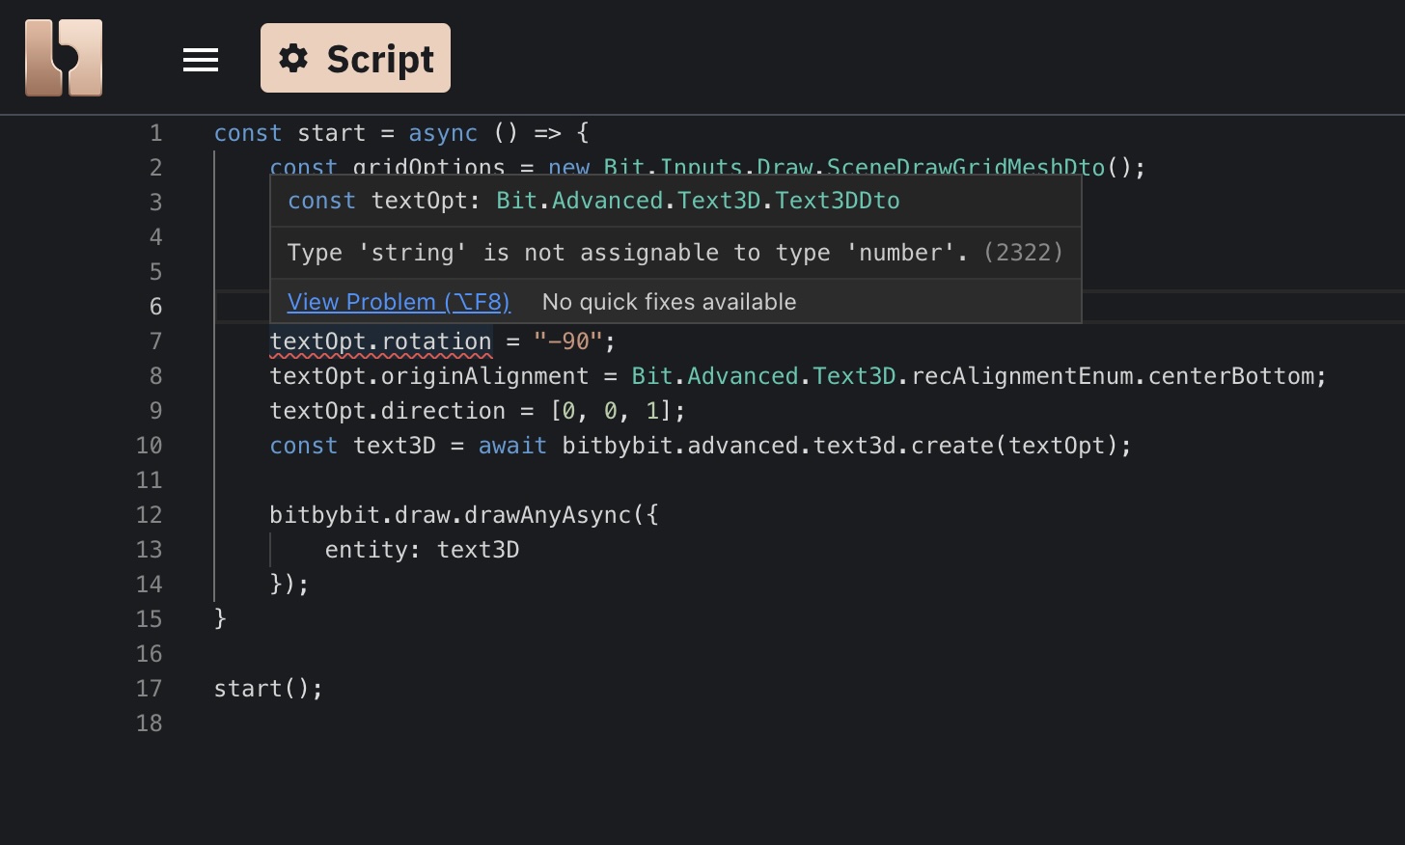Click the "No quick fixes available" text
This screenshot has height=845, width=1405.
point(669,302)
